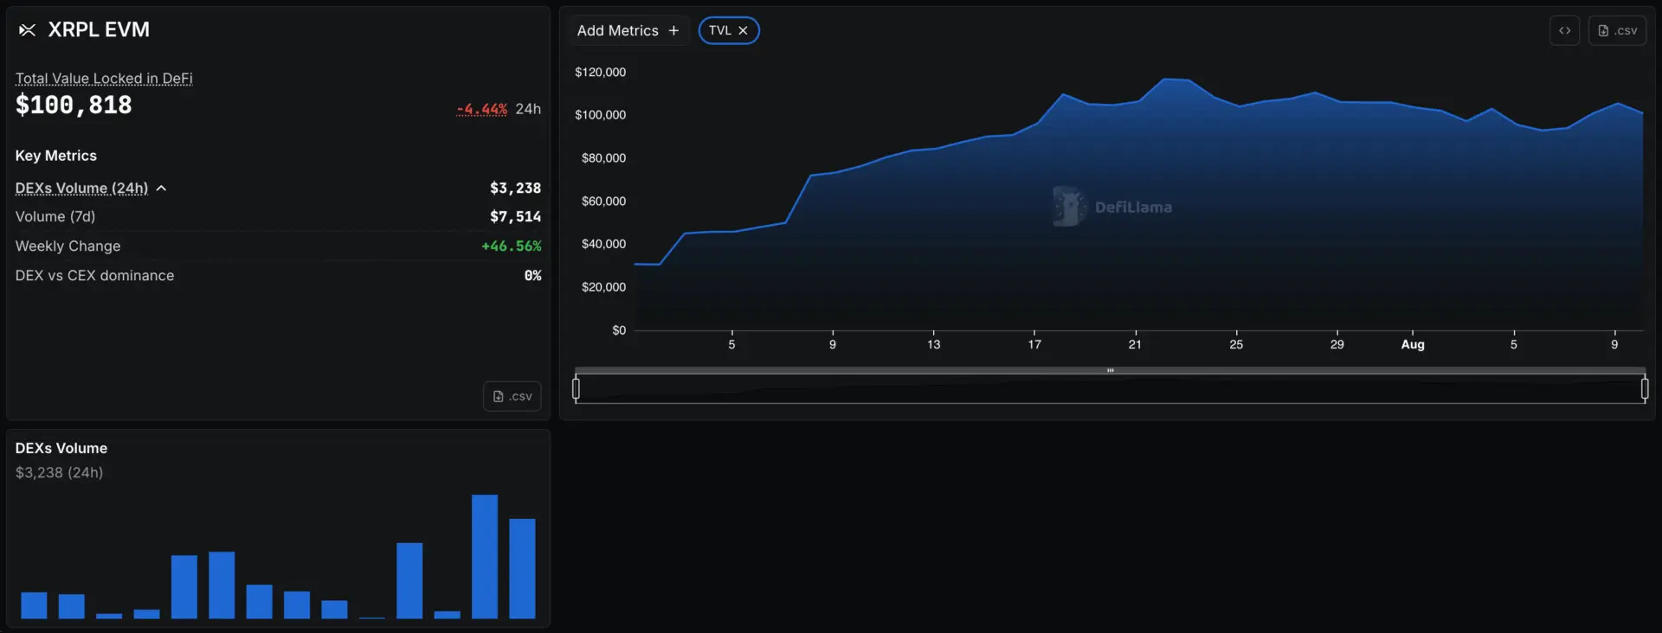Click the XRPL EVM page title
This screenshot has height=633, width=1662.
pos(99,29)
